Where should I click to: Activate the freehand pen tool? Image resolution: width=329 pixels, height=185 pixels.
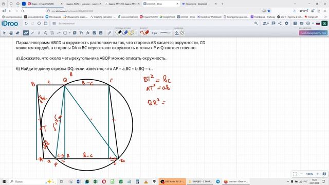pos(26,33)
